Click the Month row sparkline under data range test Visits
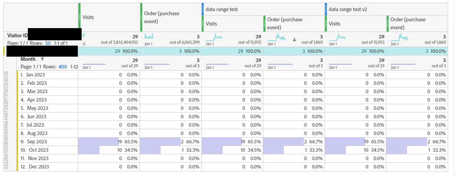455x176 pixels. click(x=217, y=64)
